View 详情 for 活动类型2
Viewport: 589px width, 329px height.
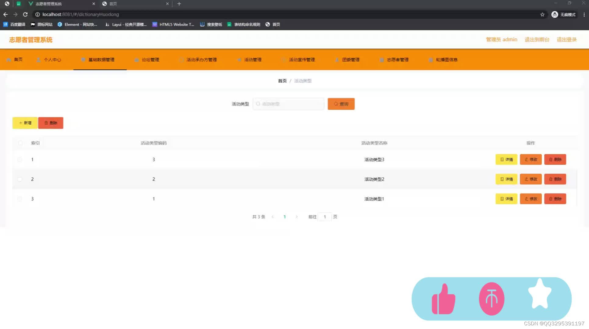[506, 179]
